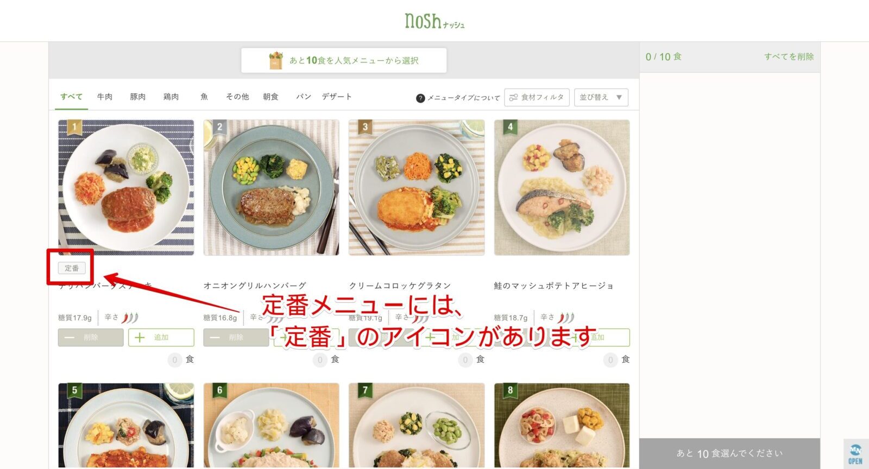The height and width of the screenshot is (469, 869).
Task: Open the onion grill hamburger photo
Action: [x=271, y=187]
